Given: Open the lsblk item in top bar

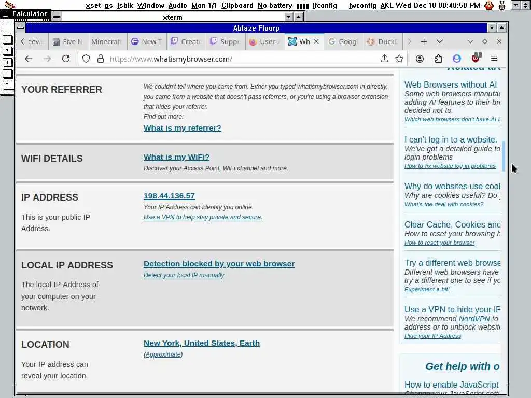Looking at the screenshot, I should [x=125, y=5].
